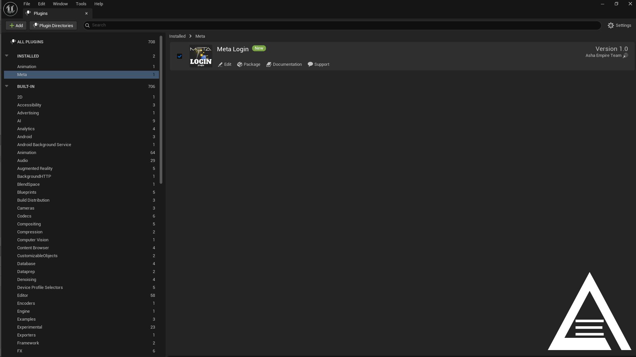
Task: Disable the Meta Login plugin checkbox
Action: [x=180, y=56]
